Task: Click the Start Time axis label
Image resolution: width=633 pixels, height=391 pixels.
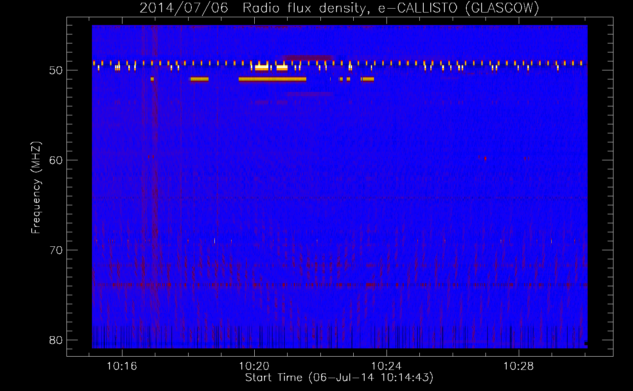Action: pyautogui.click(x=339, y=378)
